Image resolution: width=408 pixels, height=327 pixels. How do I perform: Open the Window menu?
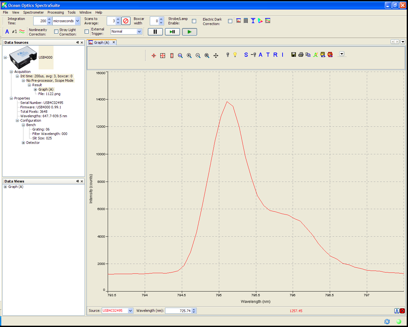click(x=86, y=12)
